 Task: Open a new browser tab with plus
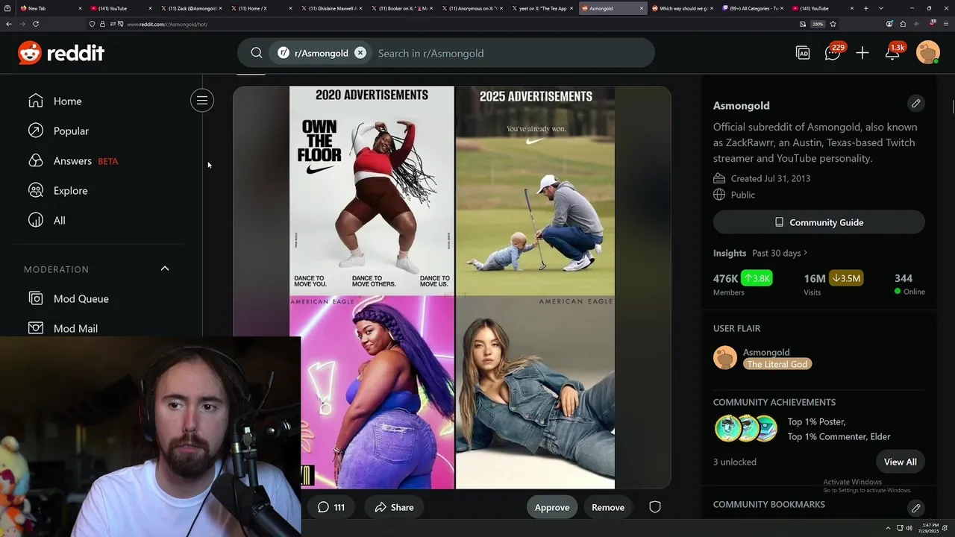(866, 8)
